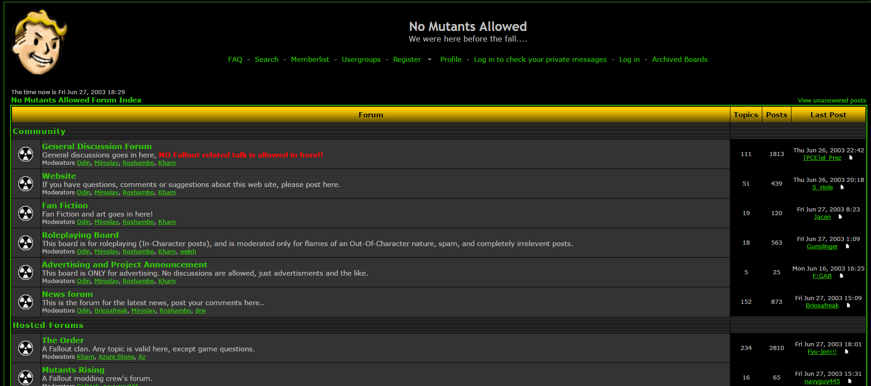View latest post icon in News forum row
Viewport: 871px width, 386px height.
848,306
